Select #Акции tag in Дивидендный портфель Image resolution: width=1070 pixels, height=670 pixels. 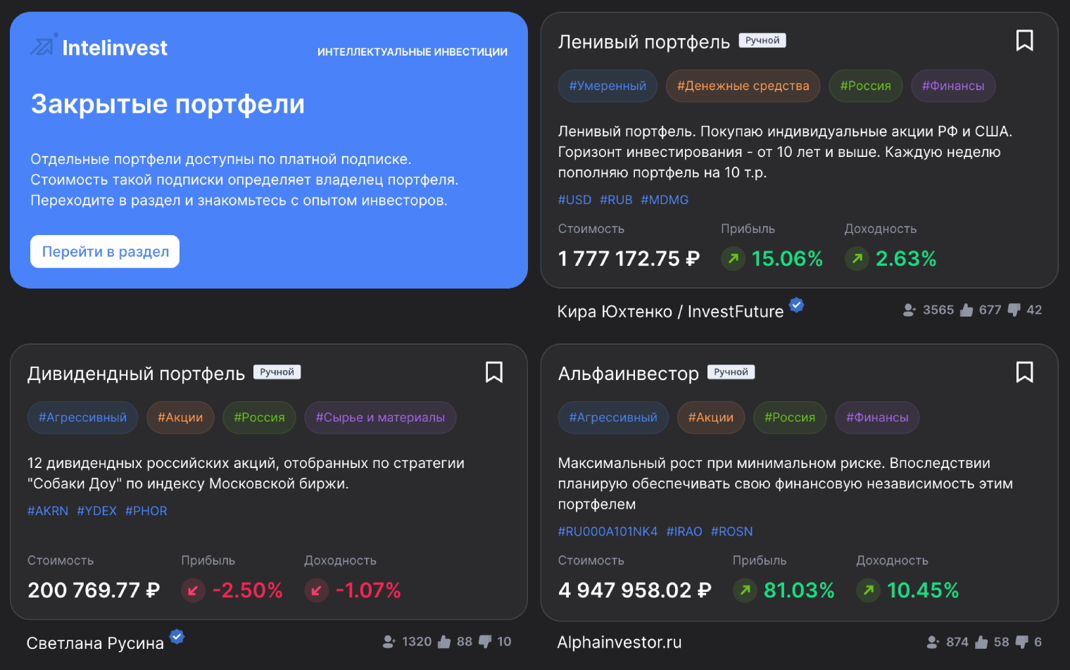pos(180,417)
